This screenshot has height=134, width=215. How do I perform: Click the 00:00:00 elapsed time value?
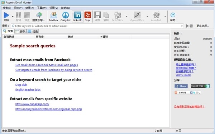coord(207,39)
